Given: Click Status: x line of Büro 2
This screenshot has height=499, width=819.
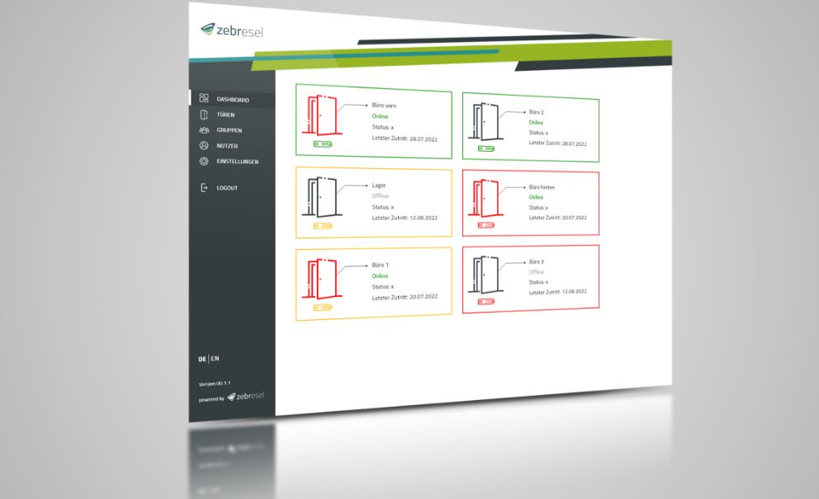Looking at the screenshot, I should [538, 133].
